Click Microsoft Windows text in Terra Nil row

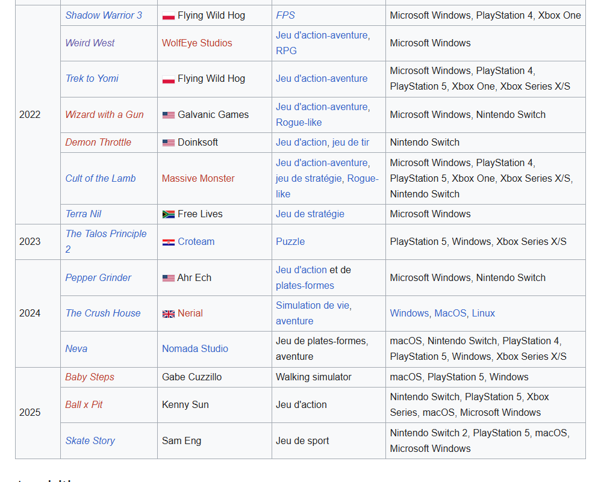[x=430, y=214]
